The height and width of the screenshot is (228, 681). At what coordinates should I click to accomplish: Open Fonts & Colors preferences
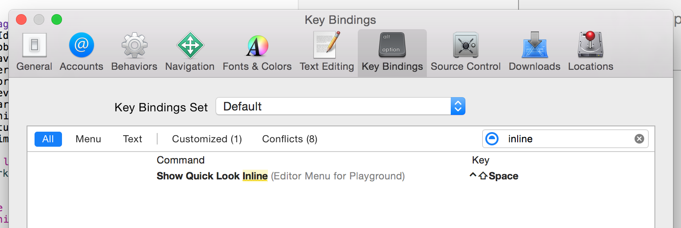click(x=257, y=52)
